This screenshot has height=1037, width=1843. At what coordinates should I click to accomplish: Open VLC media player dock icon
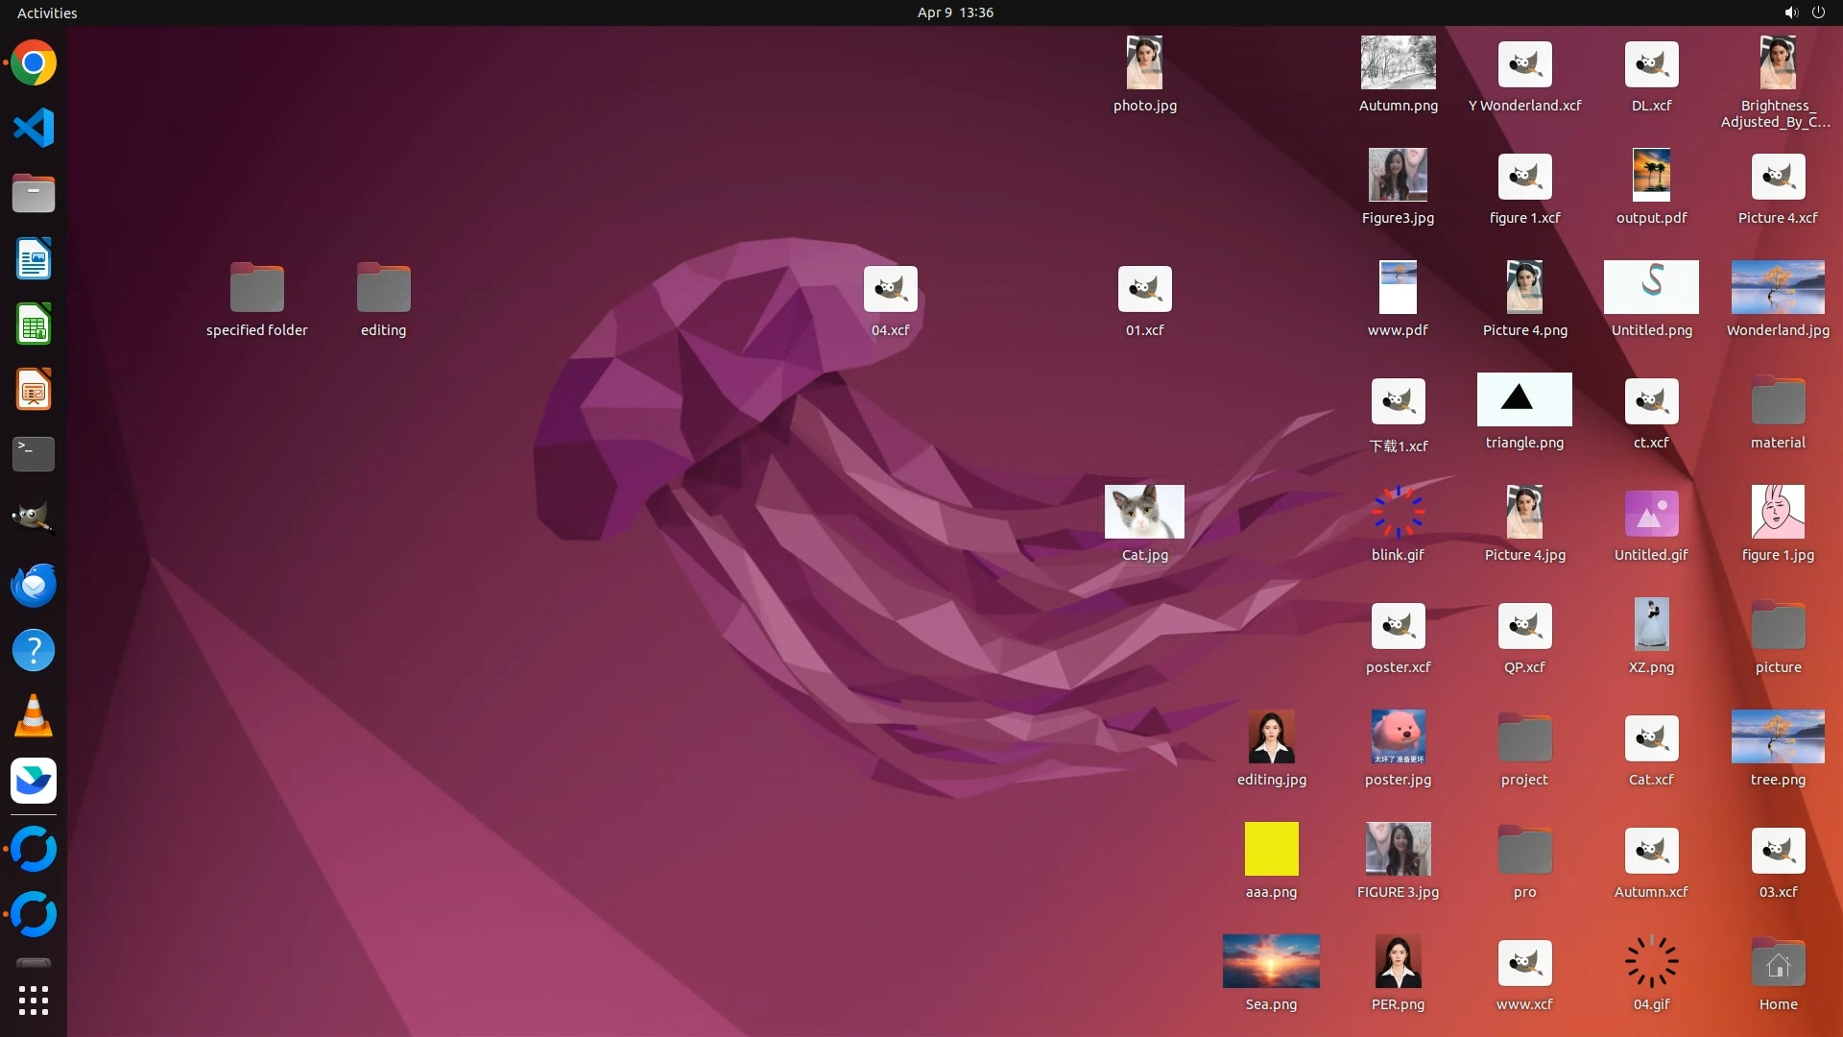pyautogui.click(x=34, y=715)
